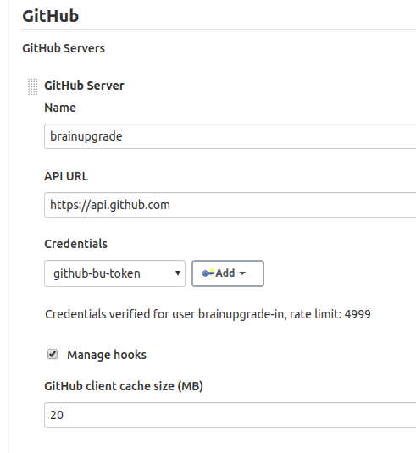
Task: Click the GitHub Server section title
Action: tap(84, 86)
